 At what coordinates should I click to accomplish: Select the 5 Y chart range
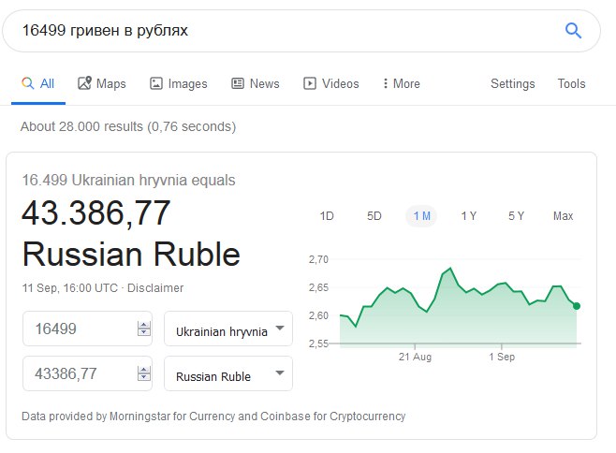coord(516,216)
